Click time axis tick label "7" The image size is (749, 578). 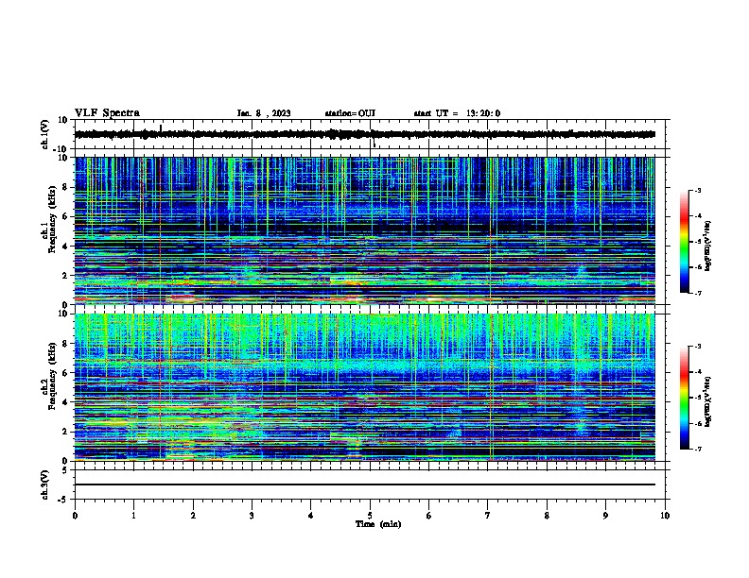488,516
